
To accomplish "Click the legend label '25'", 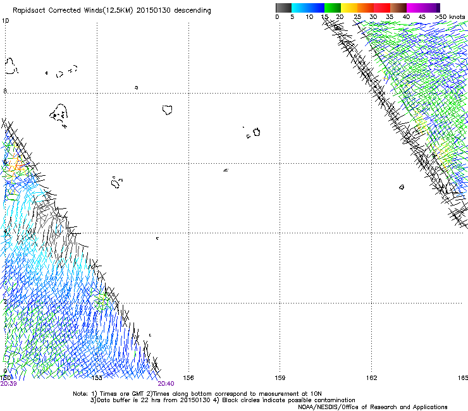I will click(357, 17).
